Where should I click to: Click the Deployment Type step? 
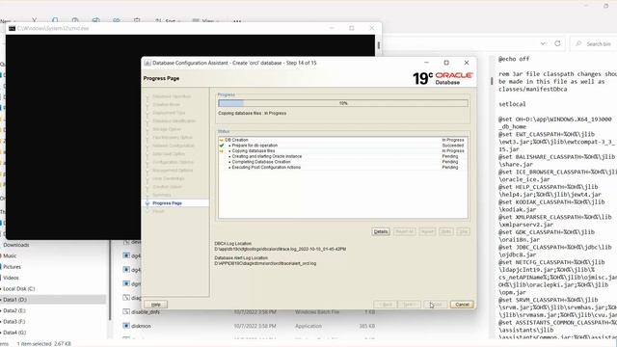(169, 113)
